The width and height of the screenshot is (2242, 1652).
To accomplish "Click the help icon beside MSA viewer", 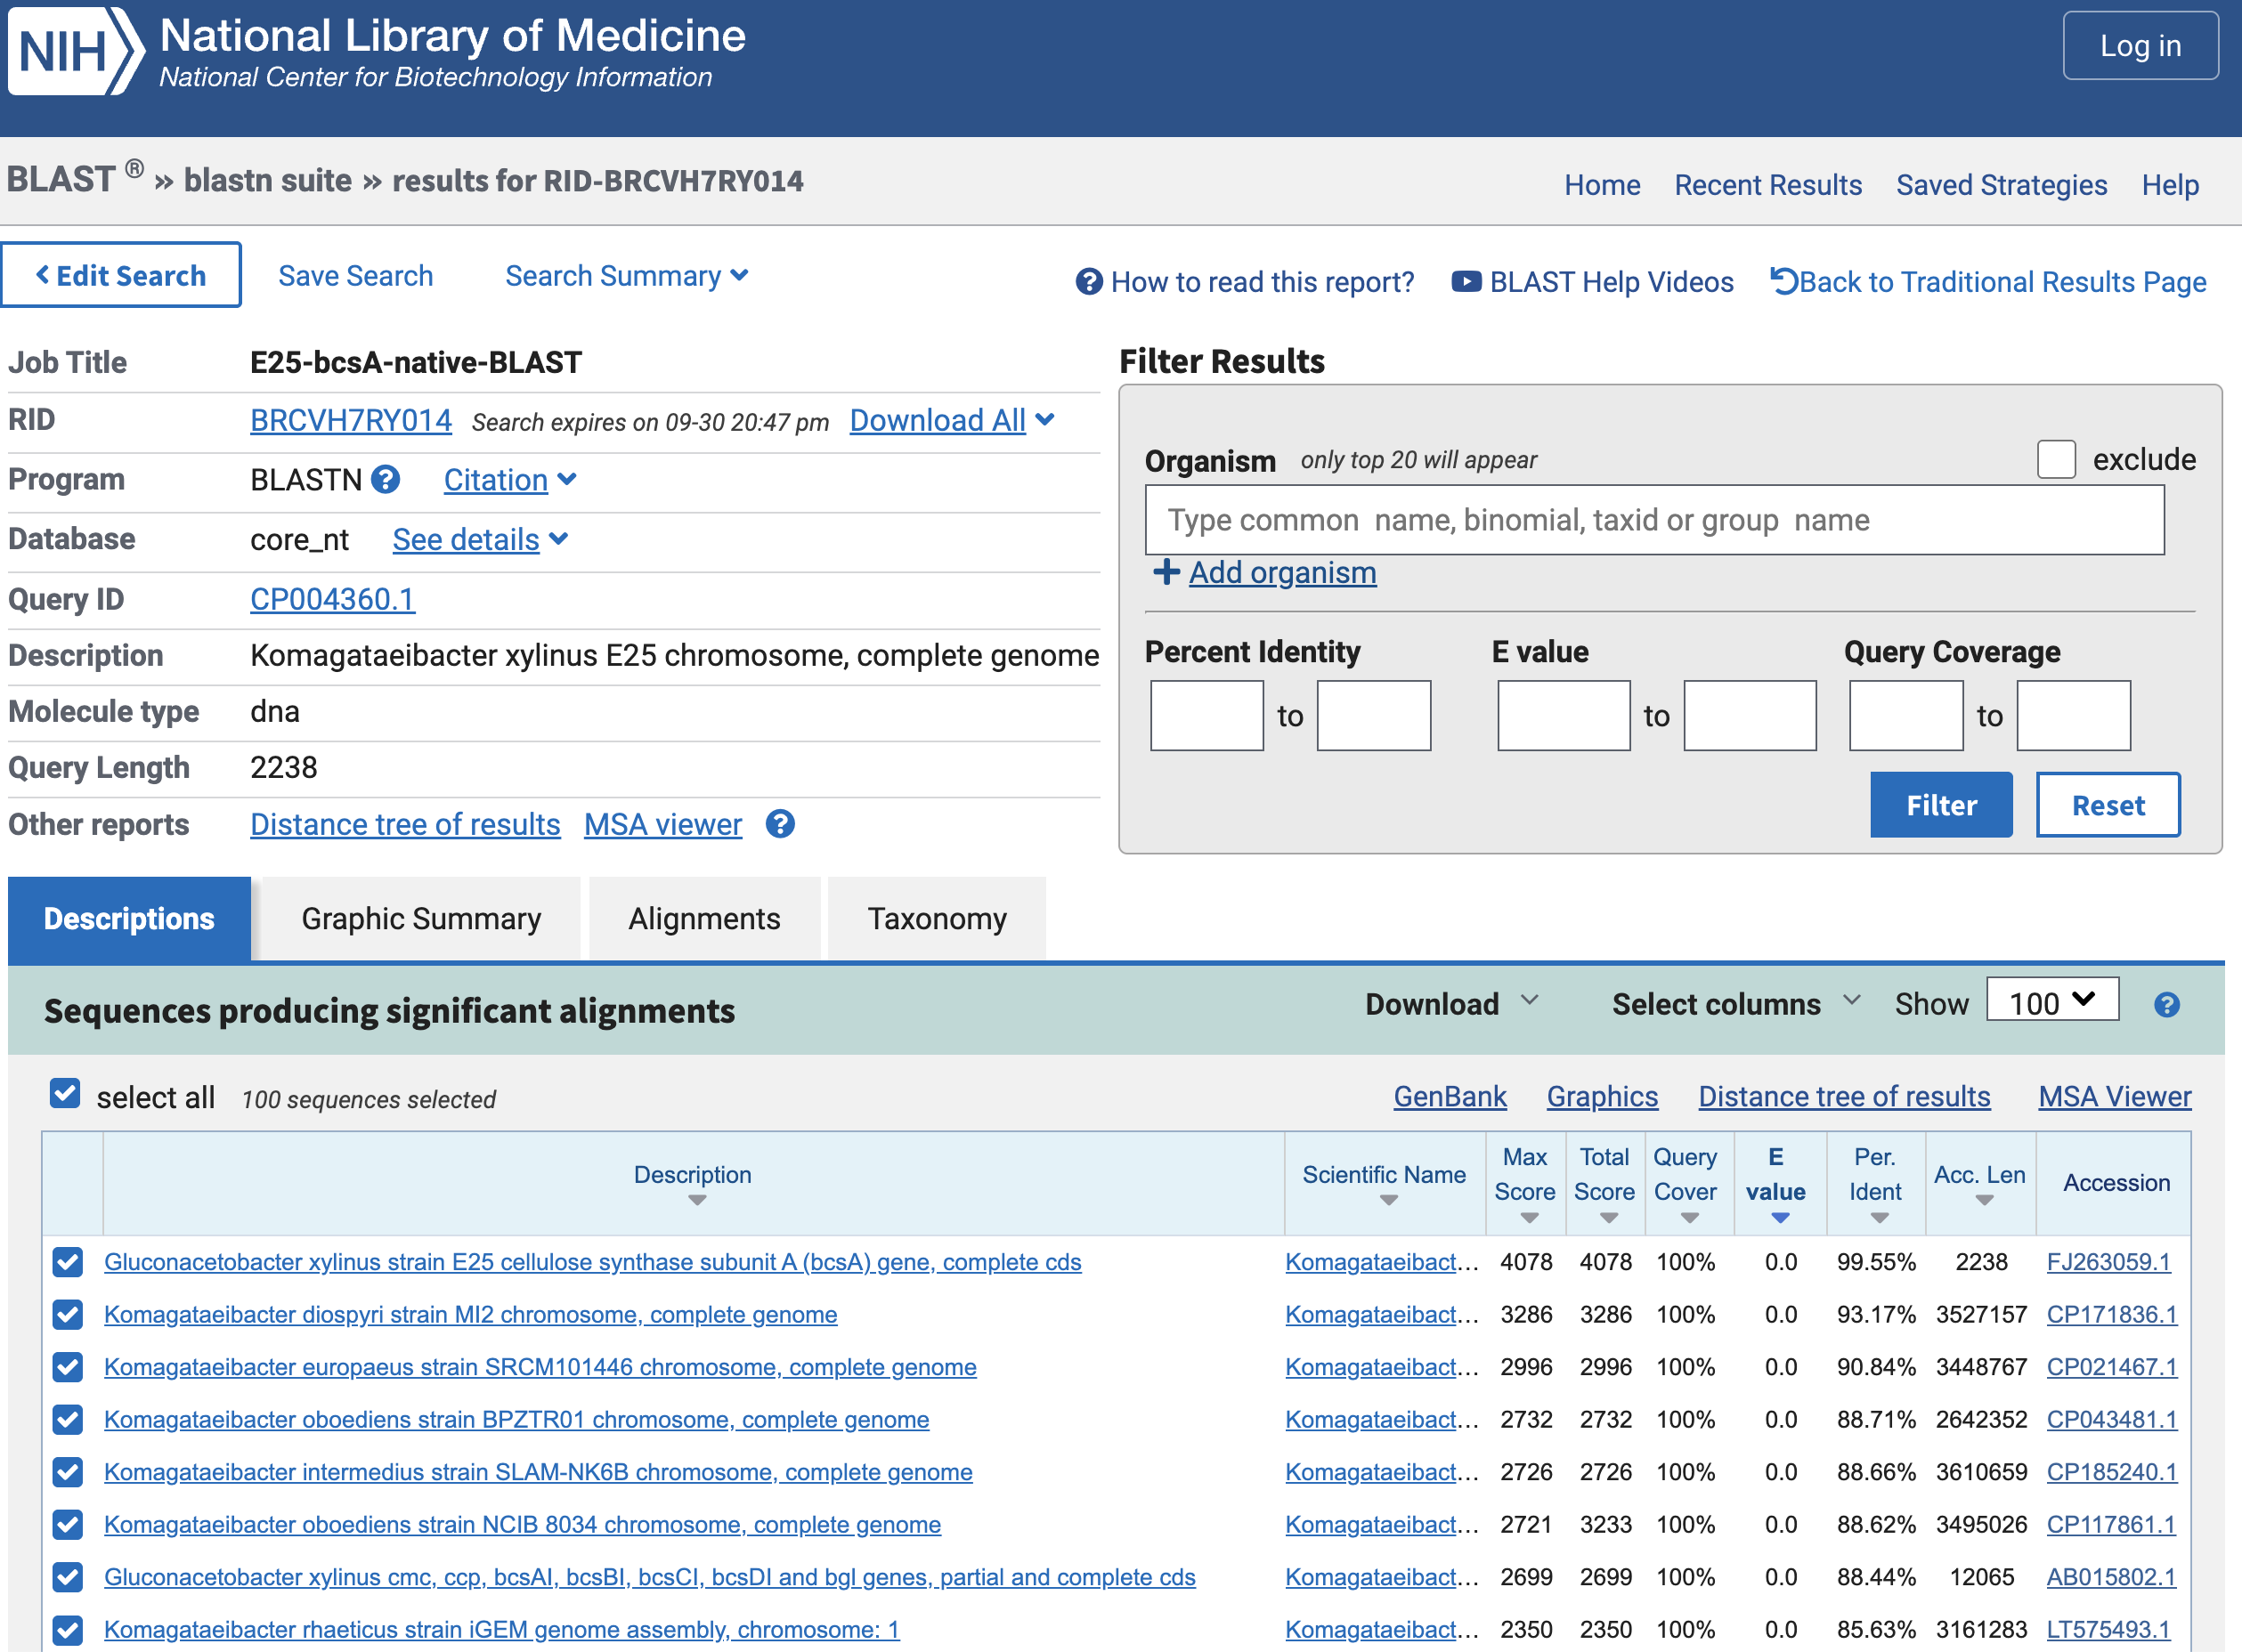I will (x=780, y=824).
